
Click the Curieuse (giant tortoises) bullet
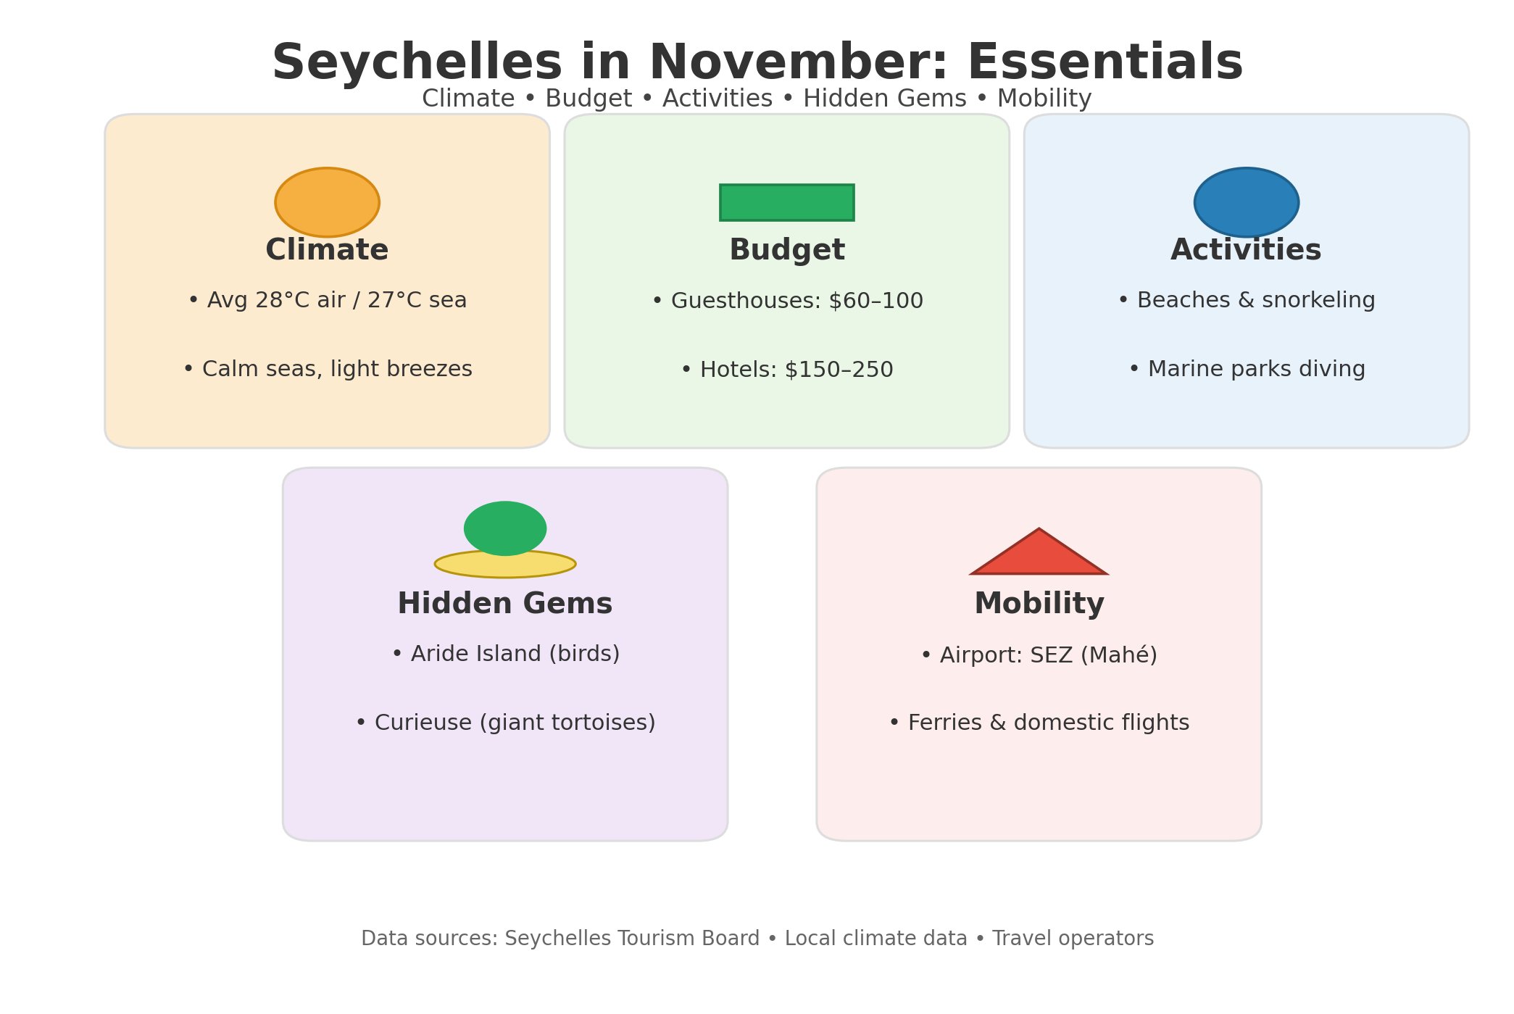tap(505, 723)
